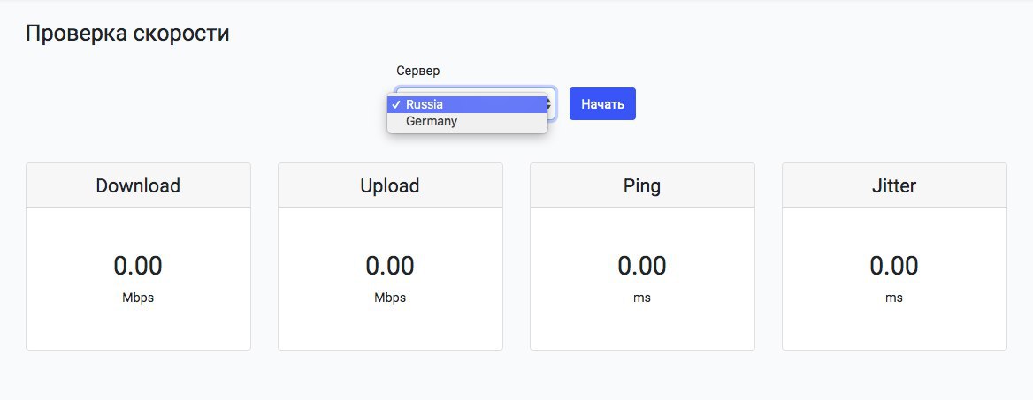Click the Ping 0.00 value

click(x=642, y=265)
